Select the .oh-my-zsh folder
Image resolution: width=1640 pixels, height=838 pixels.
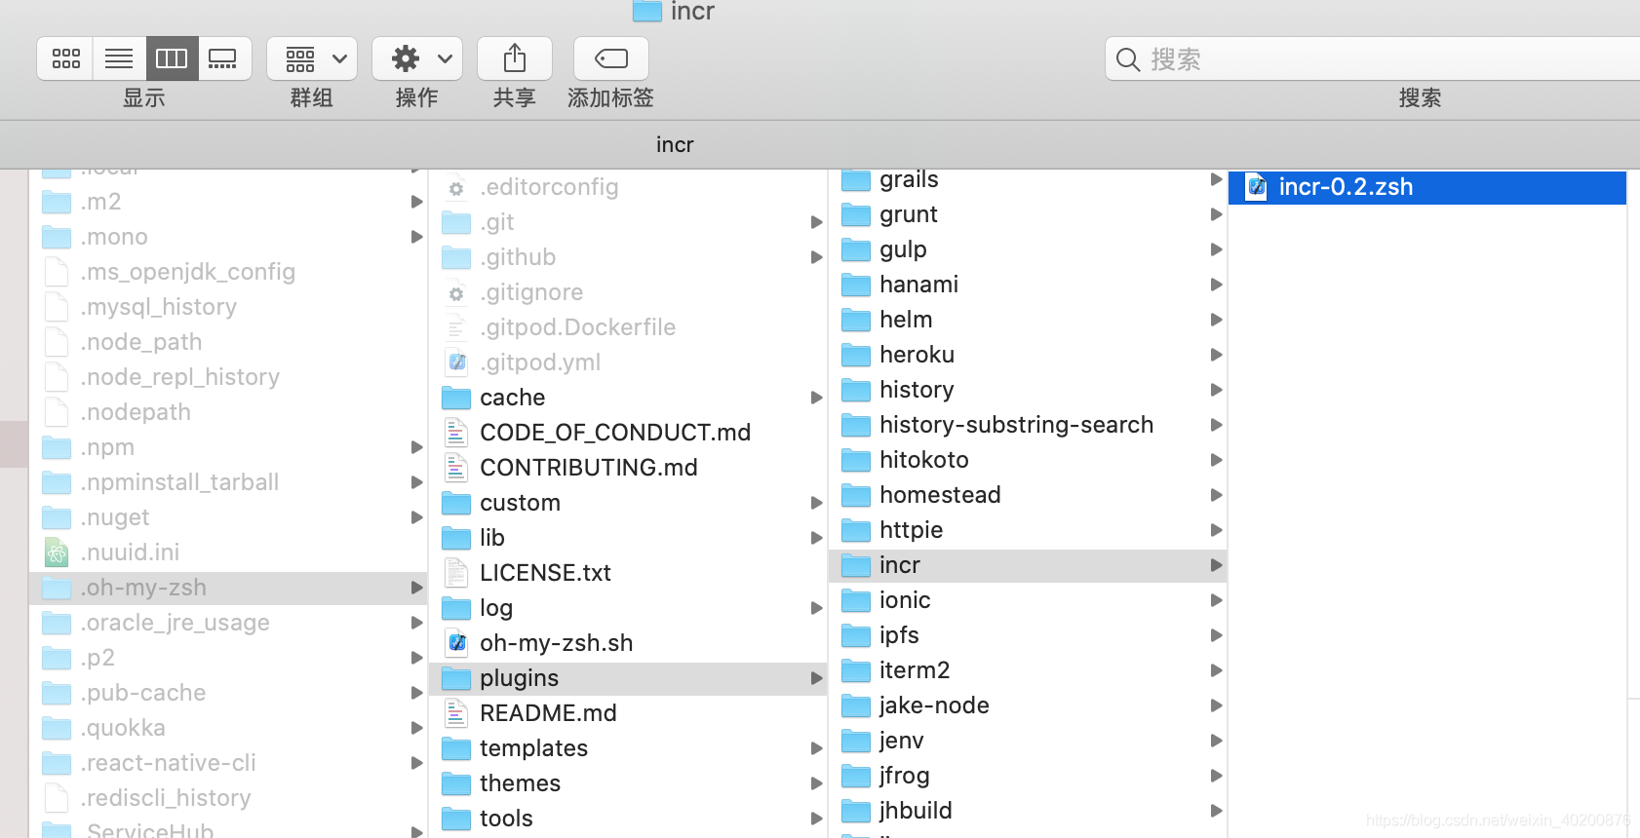pyautogui.click(x=229, y=588)
